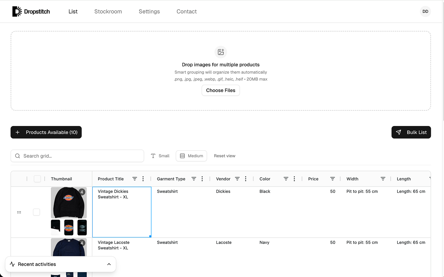Viewport: 444px width, 277px height.
Task: Open the Settings tab
Action: [x=149, y=11]
